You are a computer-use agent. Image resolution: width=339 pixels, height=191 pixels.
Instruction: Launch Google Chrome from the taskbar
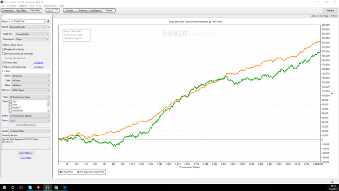(56, 187)
